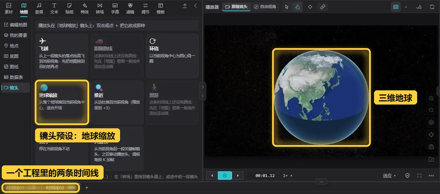This screenshot has width=440, height=194.
Task: Click the diamond keyframe icon in player toolbar
Action: tap(310, 7)
